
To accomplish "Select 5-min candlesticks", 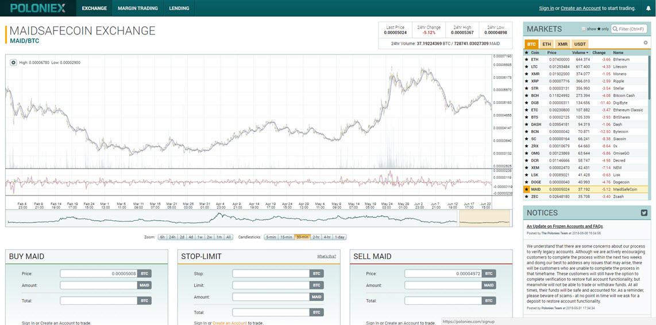I will pos(271,237).
